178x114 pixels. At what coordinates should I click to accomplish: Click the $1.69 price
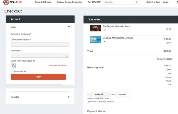click(169, 29)
